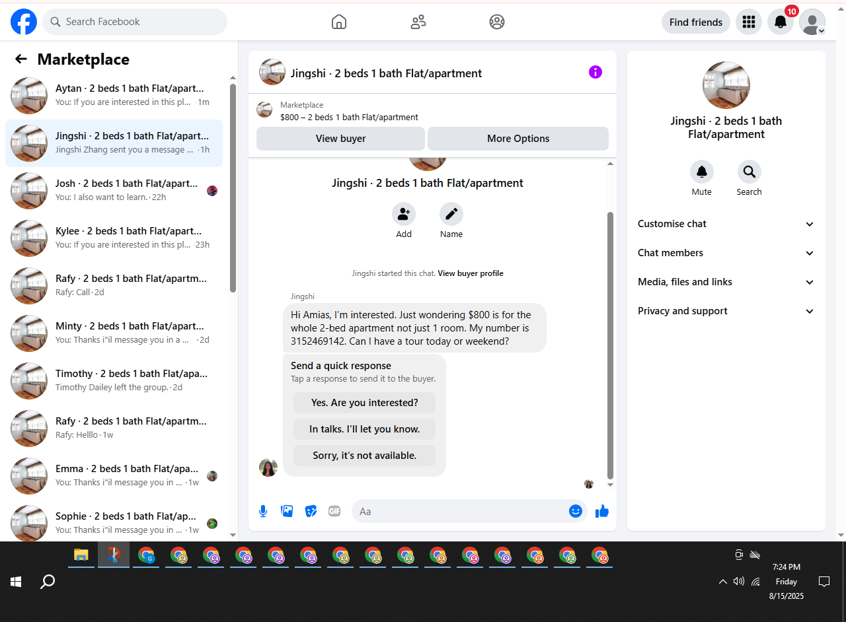Show hidden system tray icons chevron
The height and width of the screenshot is (622, 846).
coord(722,582)
